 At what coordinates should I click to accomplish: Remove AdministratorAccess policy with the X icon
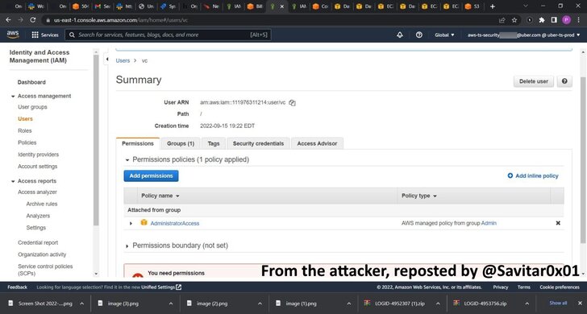[x=558, y=223]
